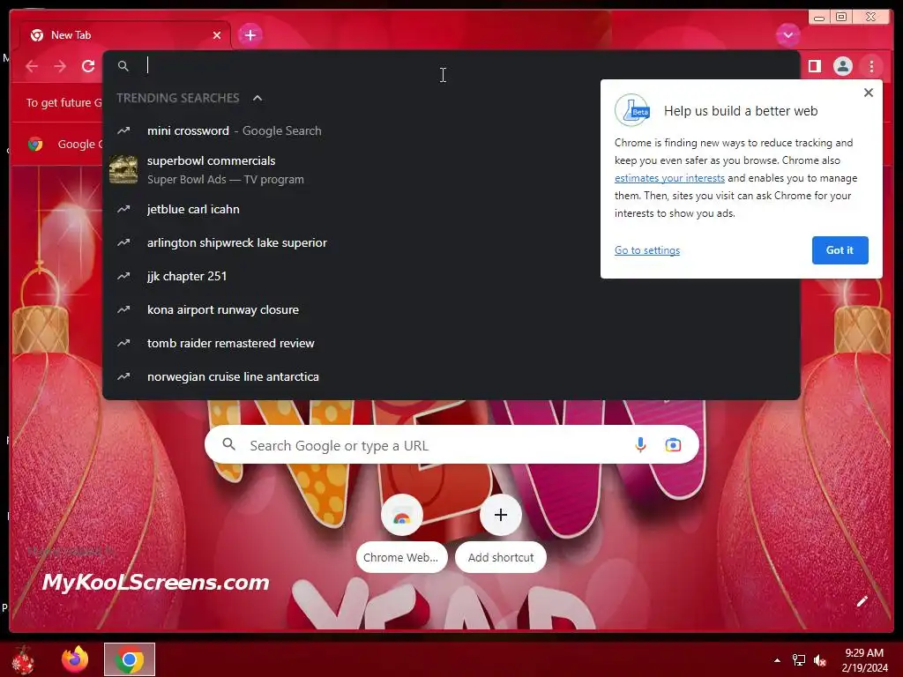903x677 pixels.
Task: Open the profile avatar menu
Action: [x=842, y=66]
